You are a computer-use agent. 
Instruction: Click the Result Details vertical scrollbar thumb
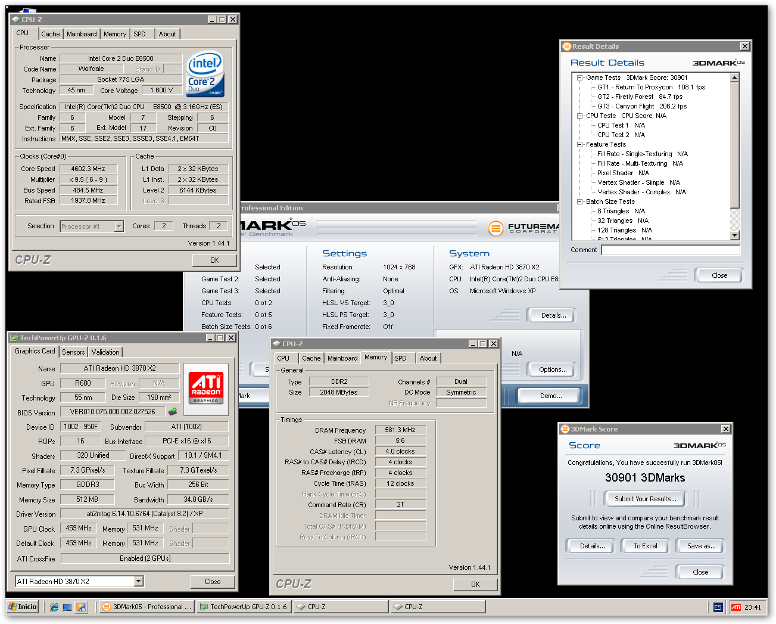coord(735,145)
